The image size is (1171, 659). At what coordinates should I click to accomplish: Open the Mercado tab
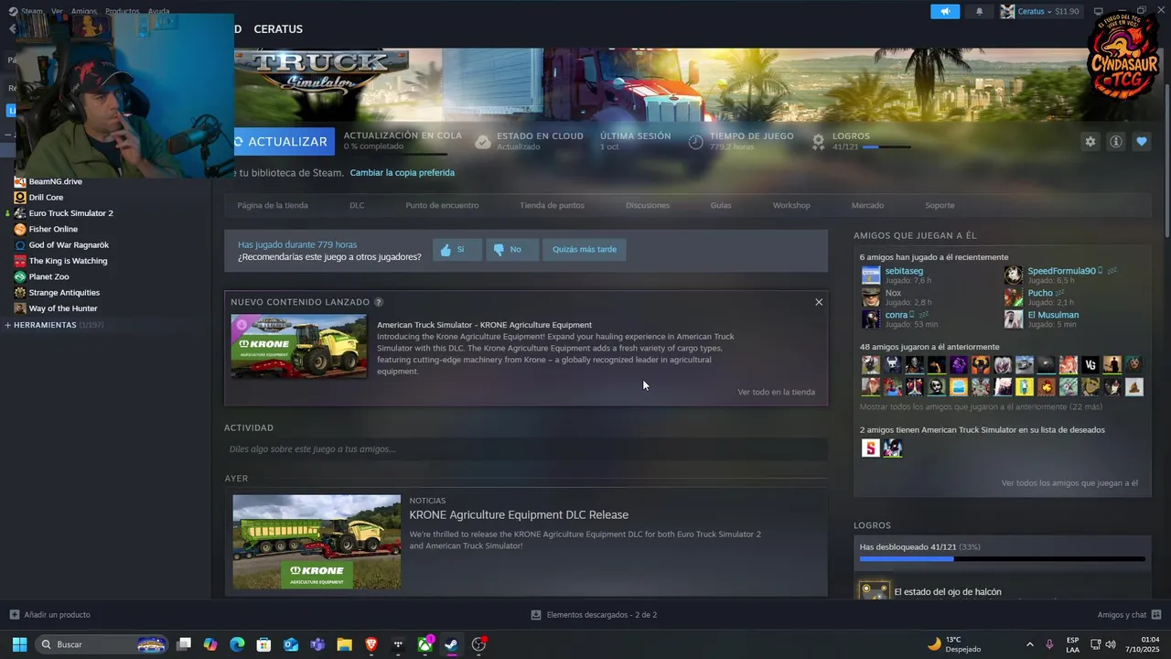[x=867, y=205]
